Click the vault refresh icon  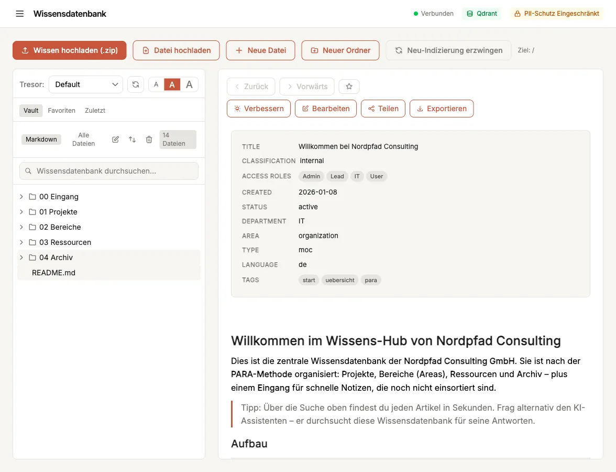[x=136, y=84]
